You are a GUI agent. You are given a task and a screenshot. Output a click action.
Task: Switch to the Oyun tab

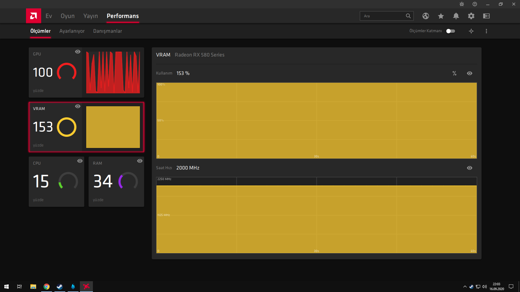[x=68, y=16]
